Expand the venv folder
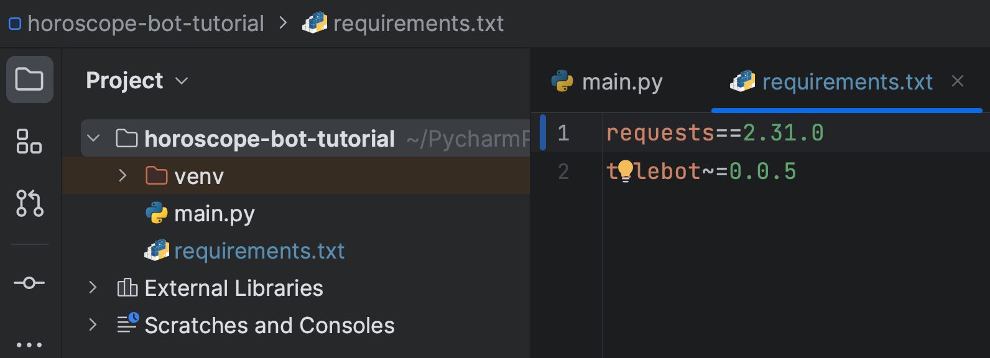990x358 pixels. [123, 175]
